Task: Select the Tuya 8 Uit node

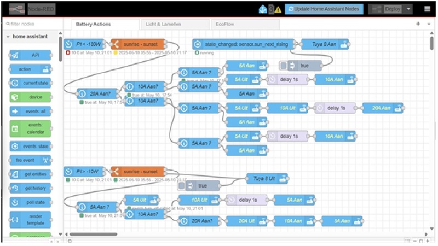Action: click(x=267, y=179)
